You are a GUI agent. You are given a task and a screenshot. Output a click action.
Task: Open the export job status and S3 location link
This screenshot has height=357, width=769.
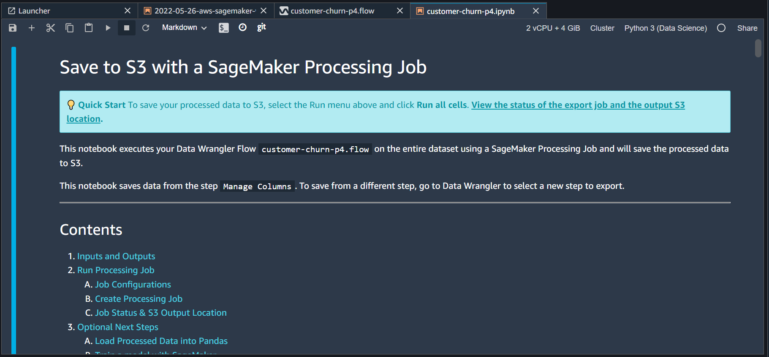click(x=578, y=105)
